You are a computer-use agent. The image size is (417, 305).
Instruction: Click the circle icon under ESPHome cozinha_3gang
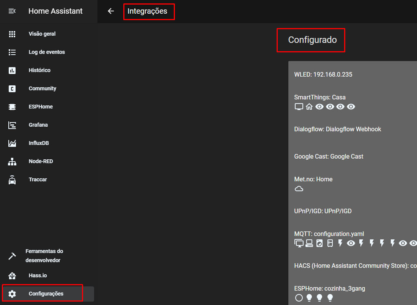pyautogui.click(x=299, y=298)
